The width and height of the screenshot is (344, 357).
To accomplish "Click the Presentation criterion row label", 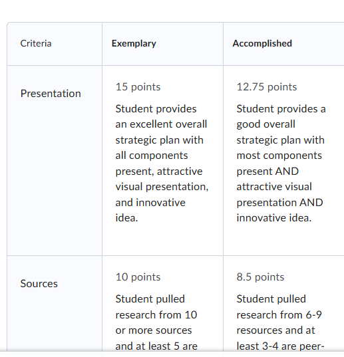I will 51,93.
